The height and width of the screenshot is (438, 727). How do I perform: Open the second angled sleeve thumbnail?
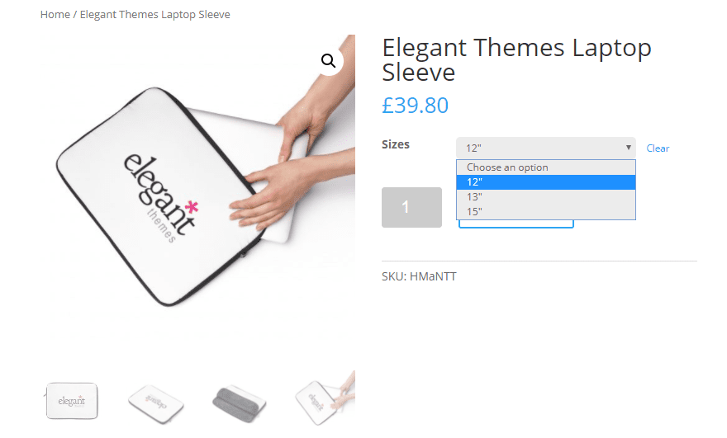point(156,402)
